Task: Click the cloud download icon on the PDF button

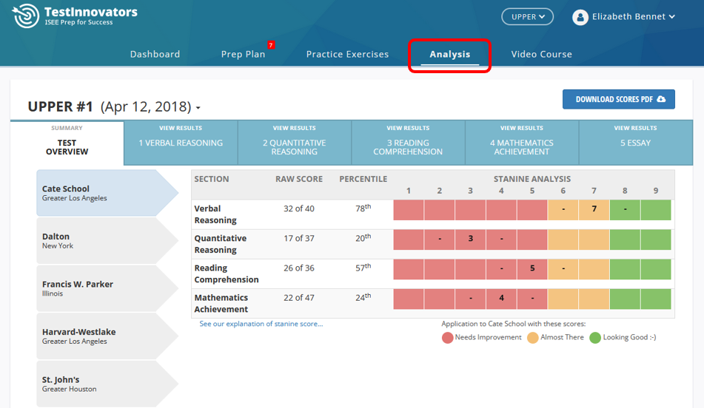Action: (661, 99)
